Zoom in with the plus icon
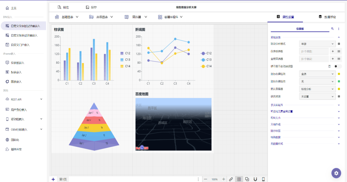 [224, 179]
